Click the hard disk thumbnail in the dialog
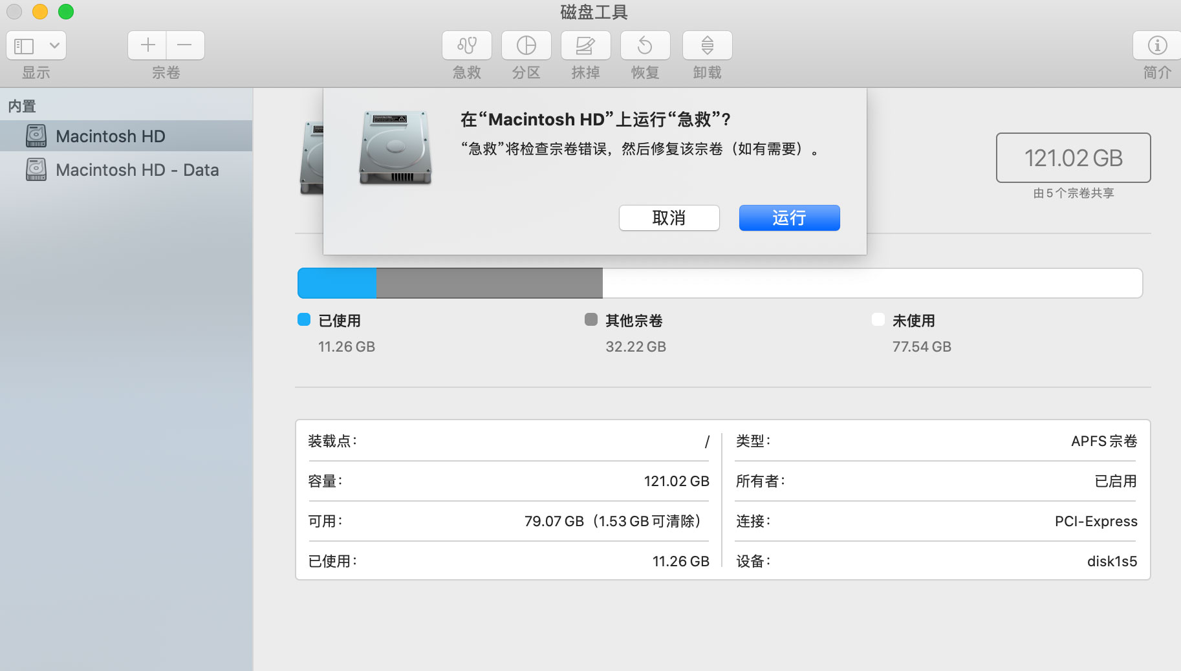The width and height of the screenshot is (1181, 671). point(396,147)
